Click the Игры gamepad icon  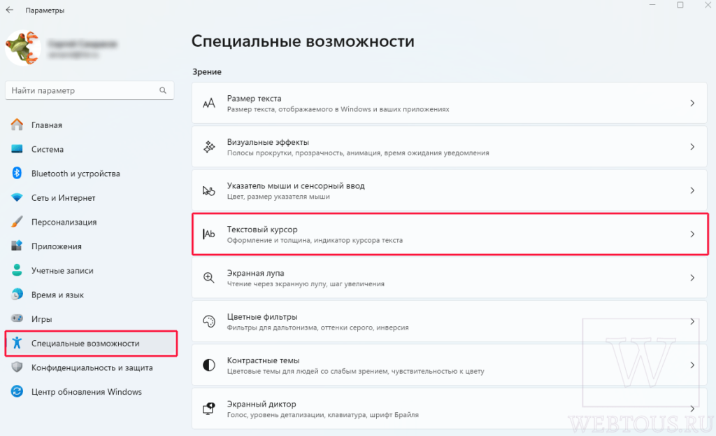[17, 318]
